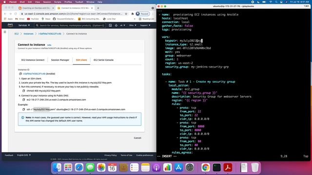Click the keypair line in the terminal

pyautogui.click(x=184, y=41)
